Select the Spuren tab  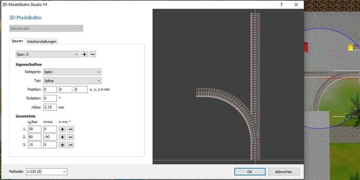(17, 41)
